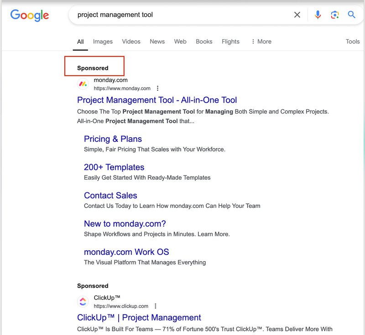Screen dimensions: 365x335
Task: Open three-dot menu beside ClickUp URL
Action: (156, 306)
